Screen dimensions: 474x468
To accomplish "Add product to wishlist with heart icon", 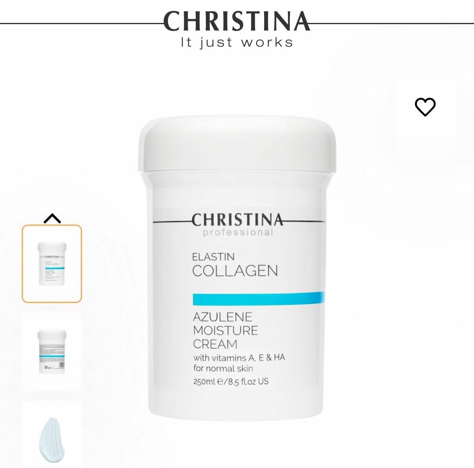I will (x=425, y=107).
